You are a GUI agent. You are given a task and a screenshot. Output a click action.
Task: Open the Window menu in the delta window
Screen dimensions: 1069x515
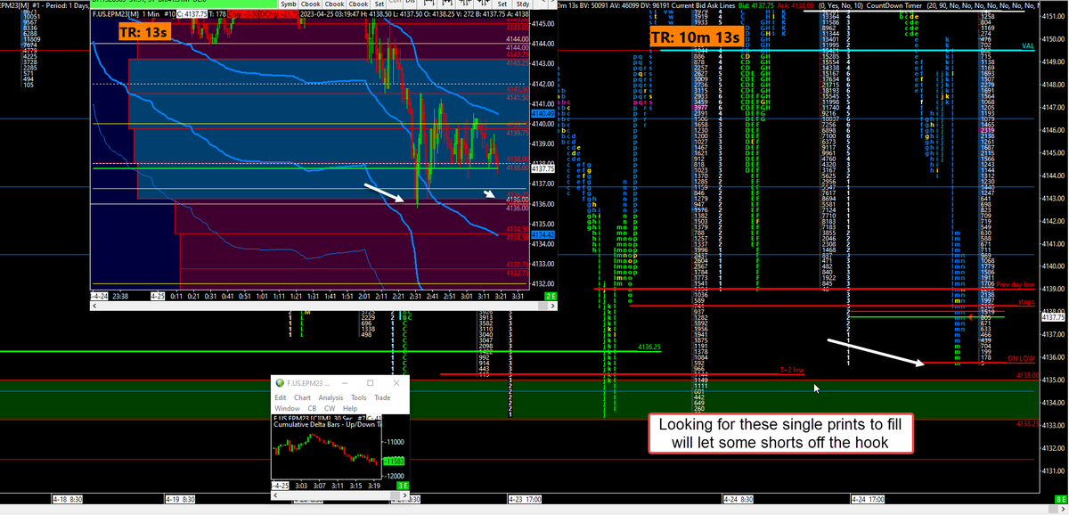[287, 407]
